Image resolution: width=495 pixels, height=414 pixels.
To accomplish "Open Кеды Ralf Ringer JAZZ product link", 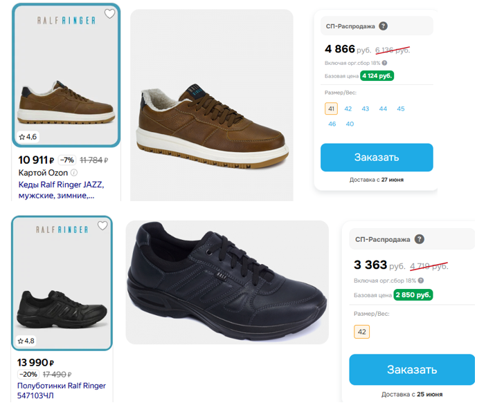I will pos(61,190).
